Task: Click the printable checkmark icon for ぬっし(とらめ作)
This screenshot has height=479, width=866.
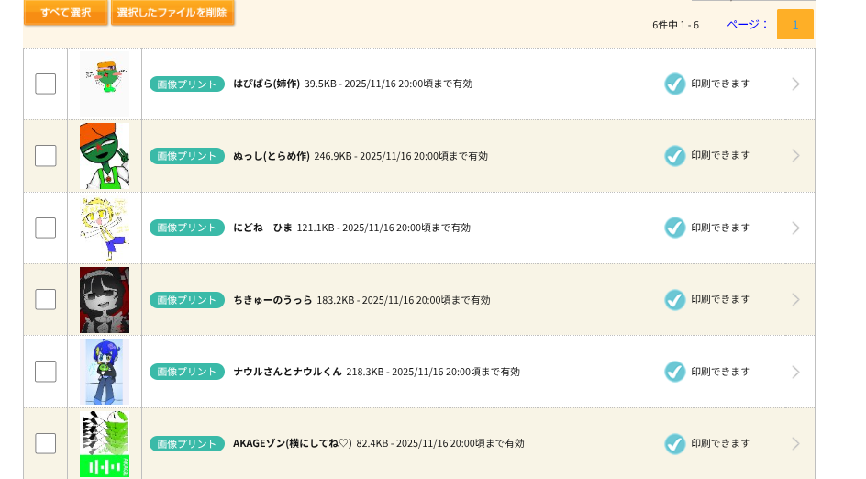Action: click(x=675, y=156)
